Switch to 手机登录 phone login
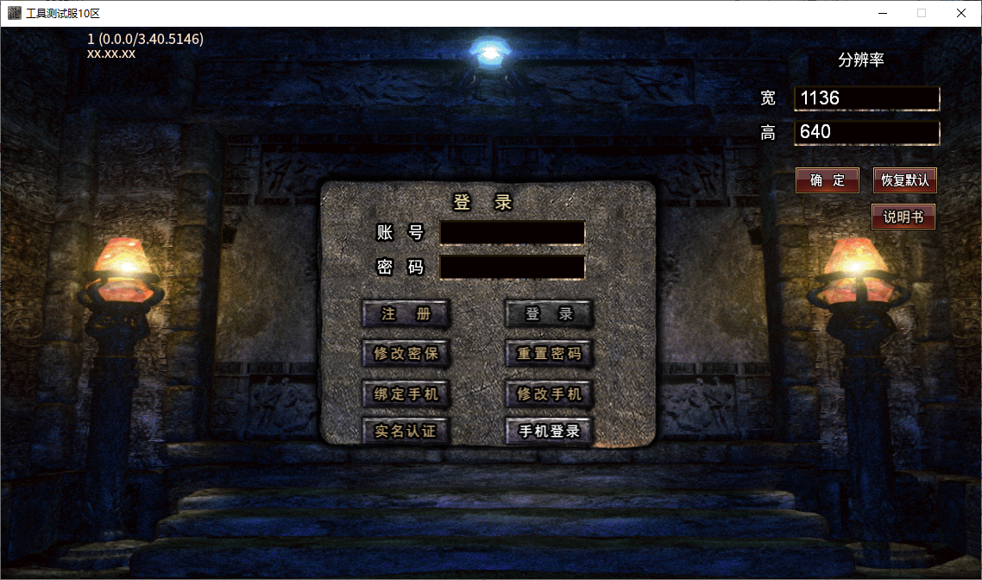 [549, 431]
